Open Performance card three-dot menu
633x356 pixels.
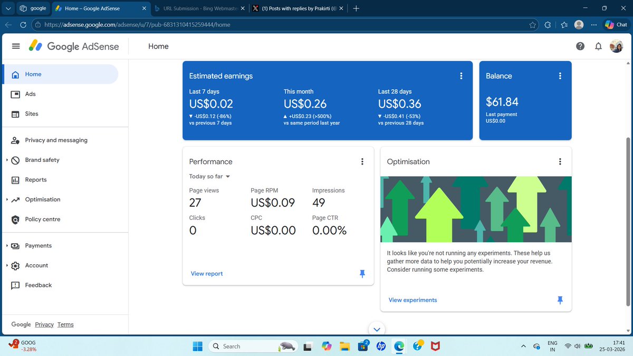[362, 162]
